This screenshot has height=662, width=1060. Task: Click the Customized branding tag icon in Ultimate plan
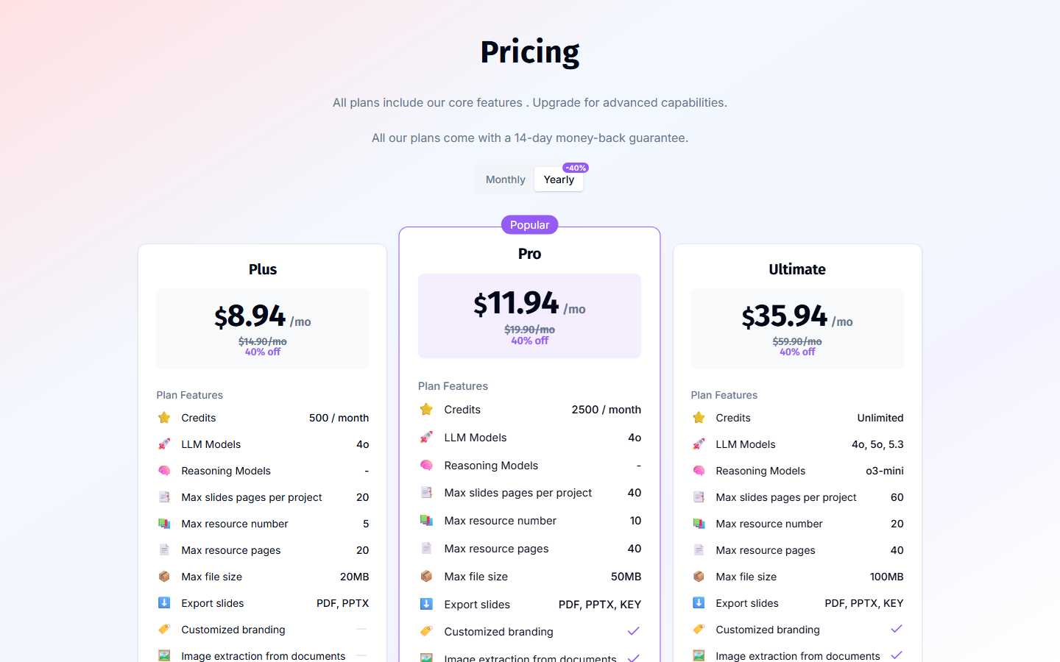pyautogui.click(x=699, y=630)
